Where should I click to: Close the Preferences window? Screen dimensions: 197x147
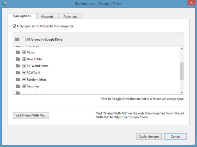coord(191,3)
